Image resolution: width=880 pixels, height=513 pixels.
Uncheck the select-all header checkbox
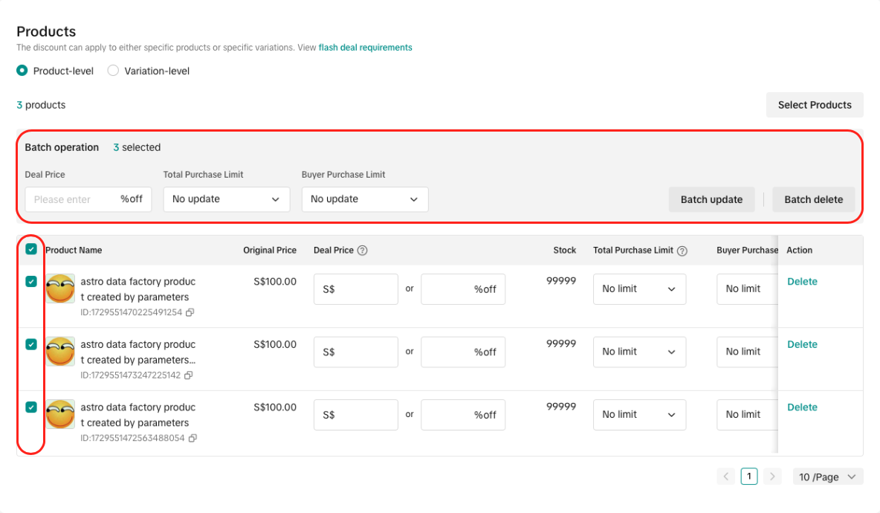coord(31,250)
